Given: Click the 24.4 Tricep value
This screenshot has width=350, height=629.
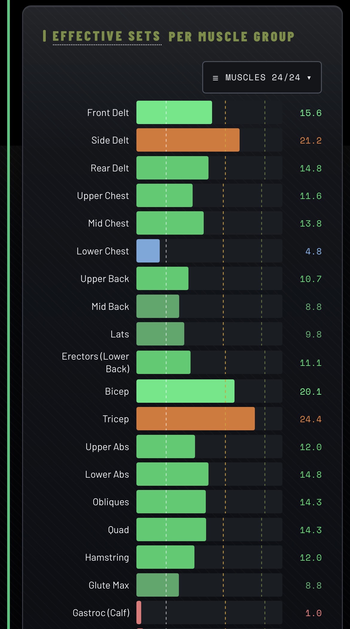Looking at the screenshot, I should pos(311,419).
